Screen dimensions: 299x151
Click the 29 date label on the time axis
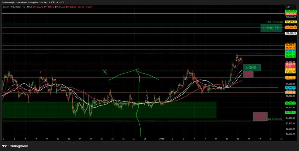click(145, 139)
